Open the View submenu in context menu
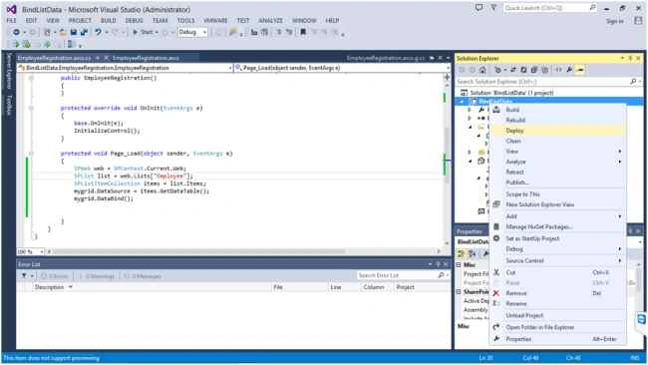Image resolution: width=648 pixels, height=365 pixels. click(x=557, y=152)
